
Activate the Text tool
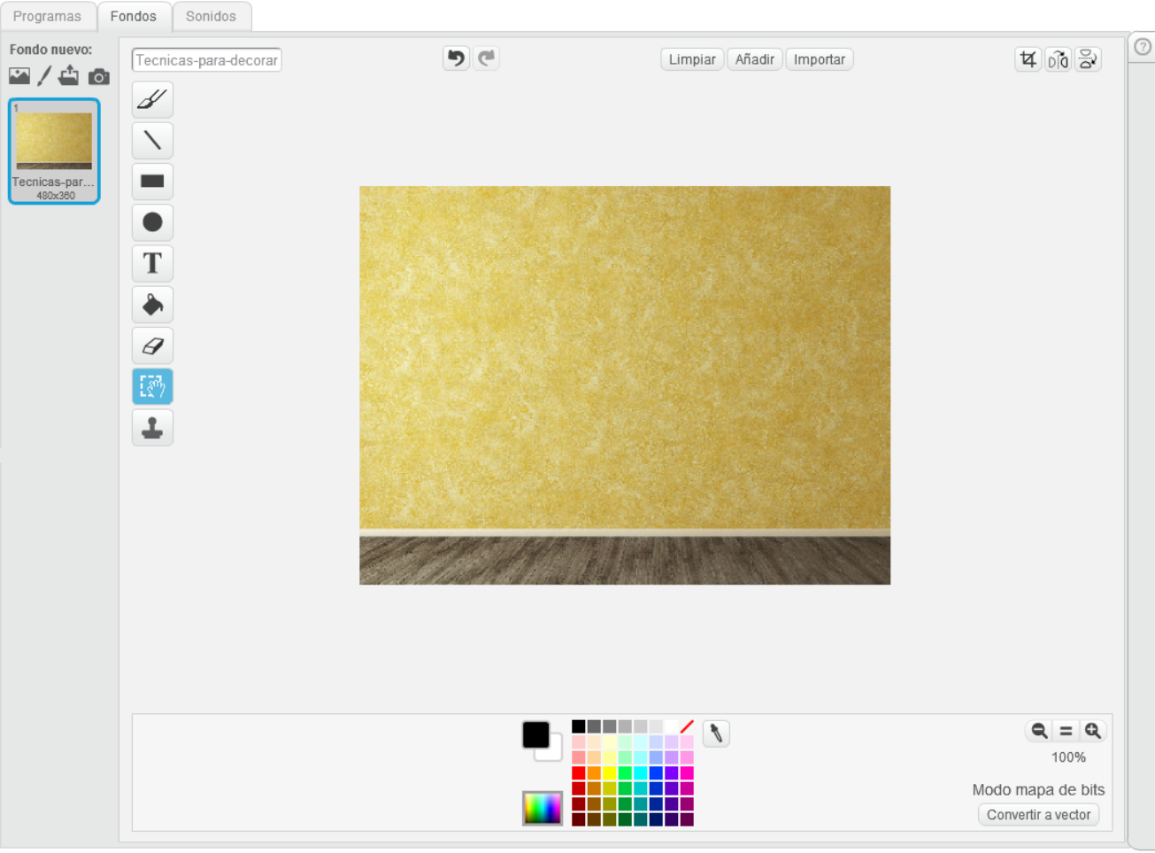152,264
